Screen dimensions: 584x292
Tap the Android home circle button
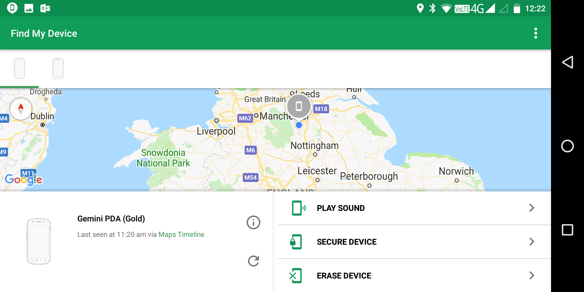click(x=568, y=146)
